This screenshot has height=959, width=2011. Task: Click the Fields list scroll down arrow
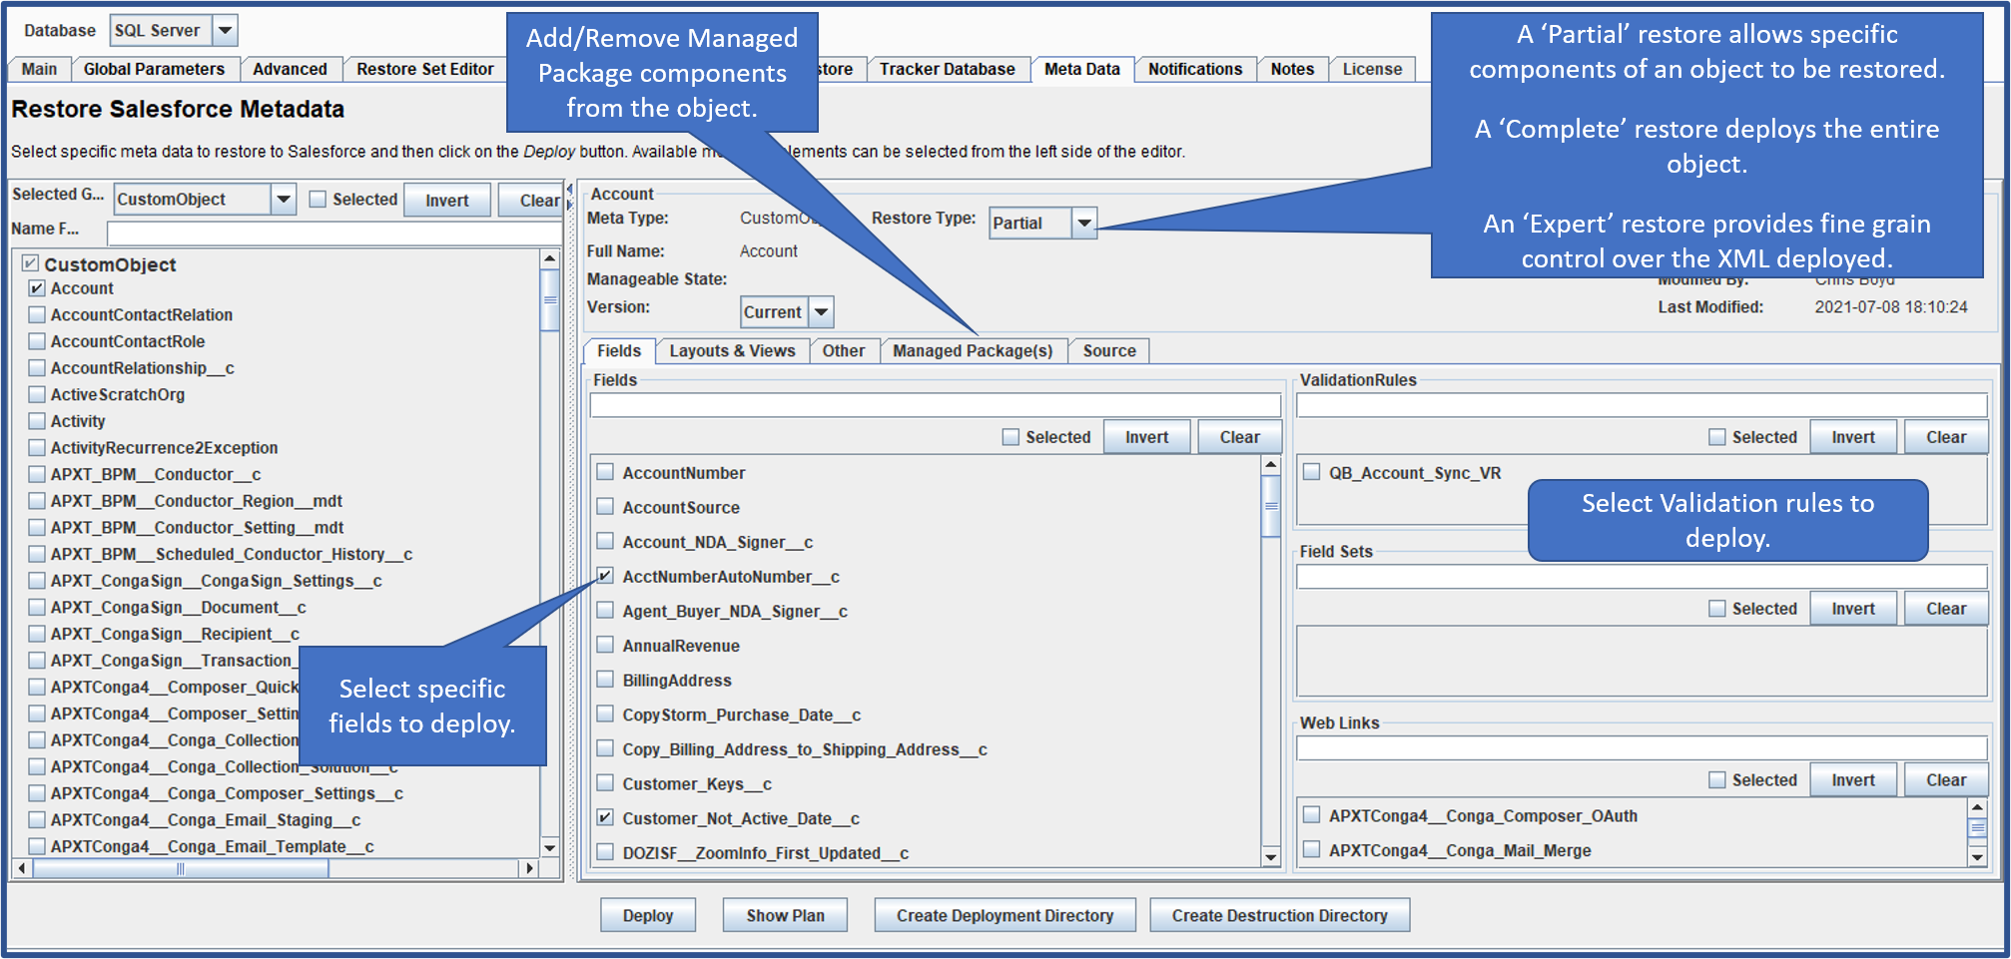1271,856
